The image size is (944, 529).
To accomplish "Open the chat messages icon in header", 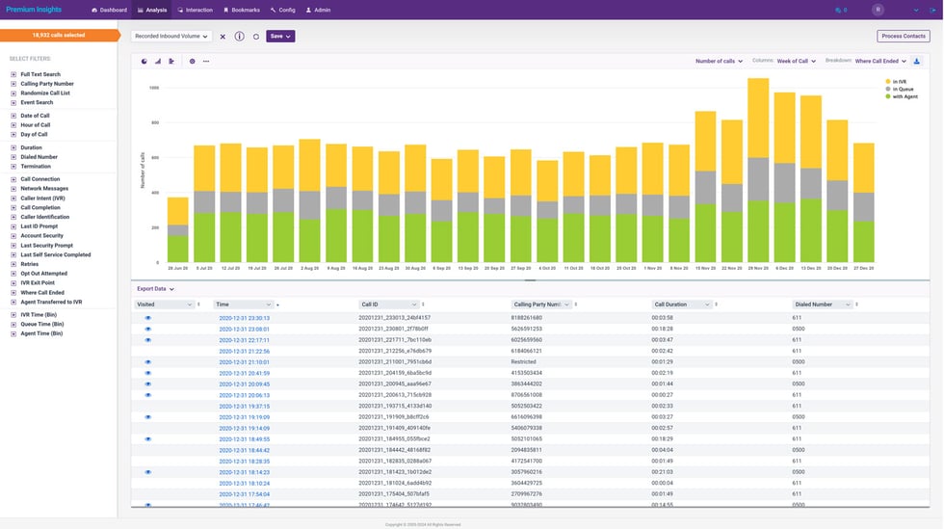I will [840, 11].
